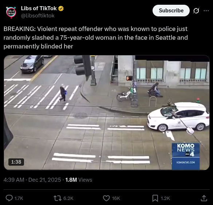
Task: Click the 1:38 video duration badge
Action: click(x=16, y=162)
